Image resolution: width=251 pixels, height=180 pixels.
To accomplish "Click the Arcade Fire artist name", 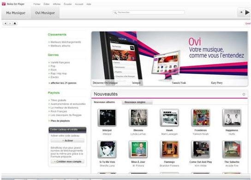I will pyautogui.click(x=232, y=166).
